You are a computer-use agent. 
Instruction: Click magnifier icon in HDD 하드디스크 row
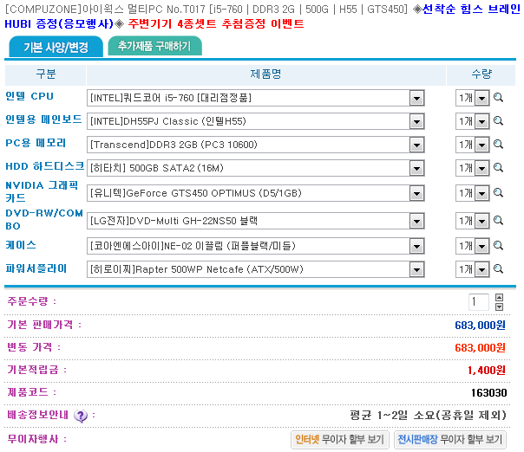pos(498,168)
